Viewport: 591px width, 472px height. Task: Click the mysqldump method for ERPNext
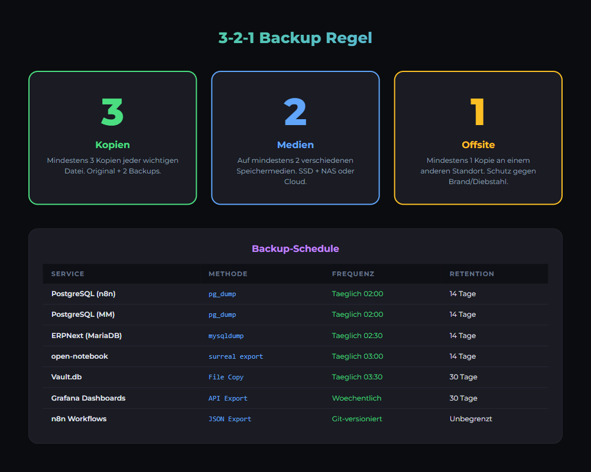click(x=226, y=336)
